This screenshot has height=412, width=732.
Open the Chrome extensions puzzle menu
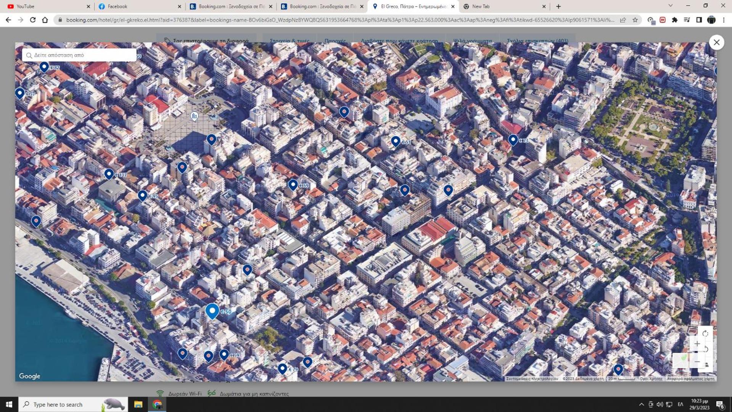tap(675, 20)
